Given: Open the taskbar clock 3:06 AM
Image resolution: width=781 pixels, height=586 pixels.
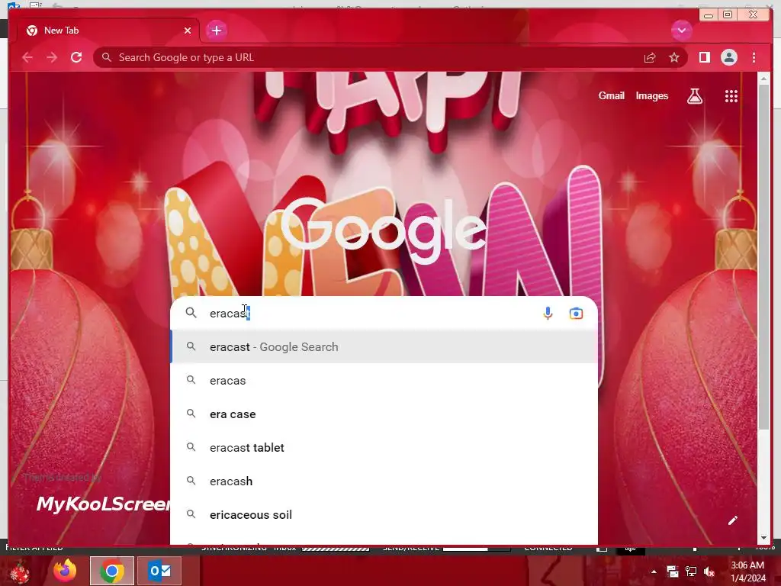Looking at the screenshot, I should point(747,572).
